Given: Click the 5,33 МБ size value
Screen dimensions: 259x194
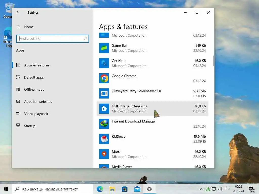Looking at the screenshot, I should coord(200,91).
